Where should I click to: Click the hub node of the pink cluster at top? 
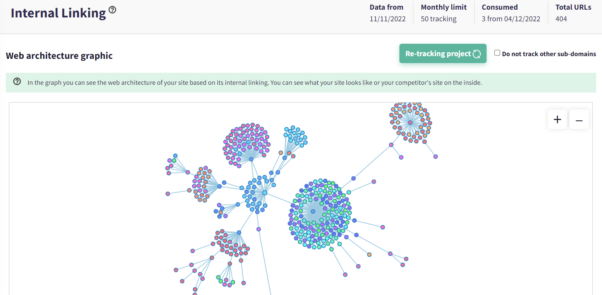click(x=251, y=159)
